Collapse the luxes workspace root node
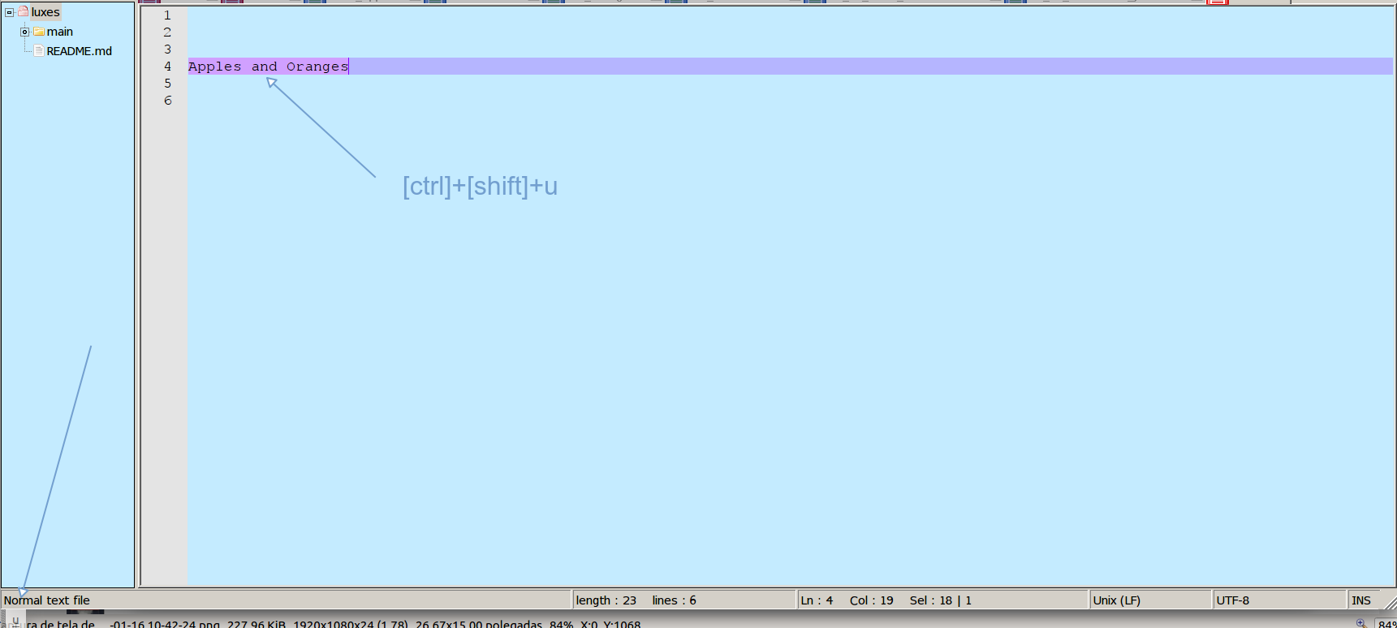Image resolution: width=1397 pixels, height=628 pixels. pos(10,13)
